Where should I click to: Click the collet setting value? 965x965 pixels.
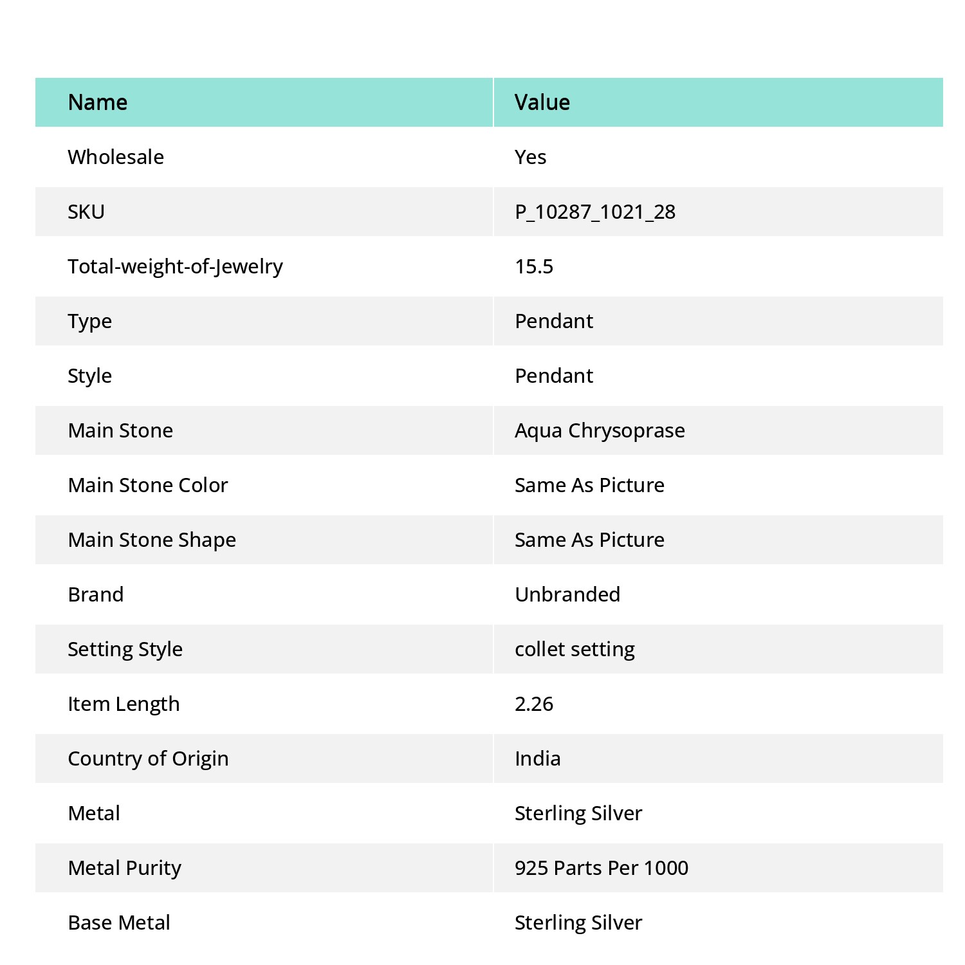[x=574, y=650]
